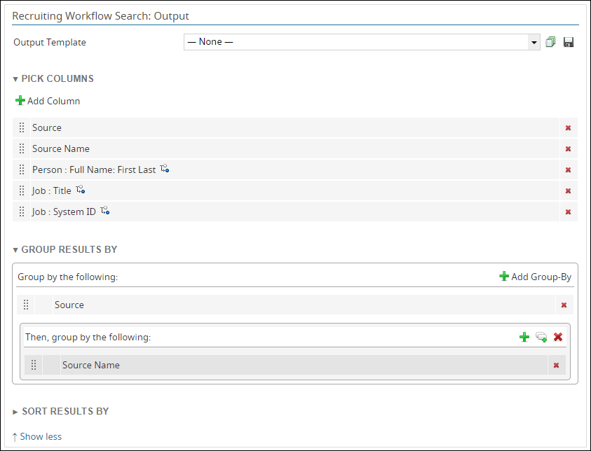This screenshot has width=591, height=451.
Task: Click the Output Template label
Action: (50, 42)
